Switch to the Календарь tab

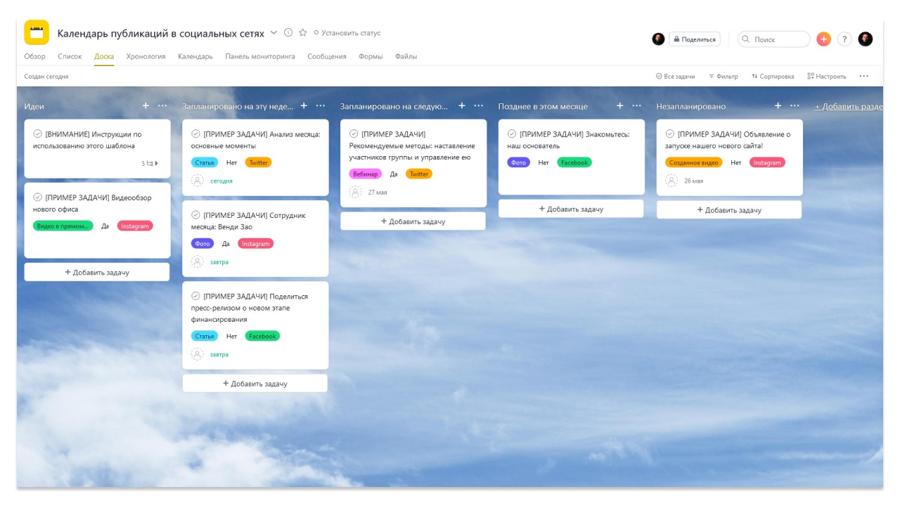(x=195, y=56)
